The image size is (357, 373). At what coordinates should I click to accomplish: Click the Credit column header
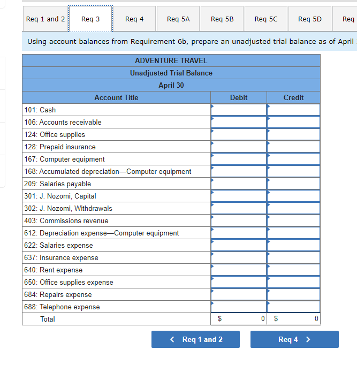coord(293,97)
